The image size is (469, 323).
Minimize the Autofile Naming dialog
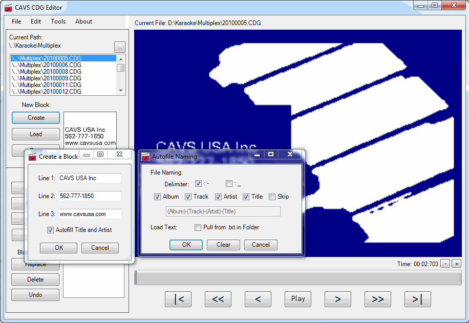coord(257,154)
